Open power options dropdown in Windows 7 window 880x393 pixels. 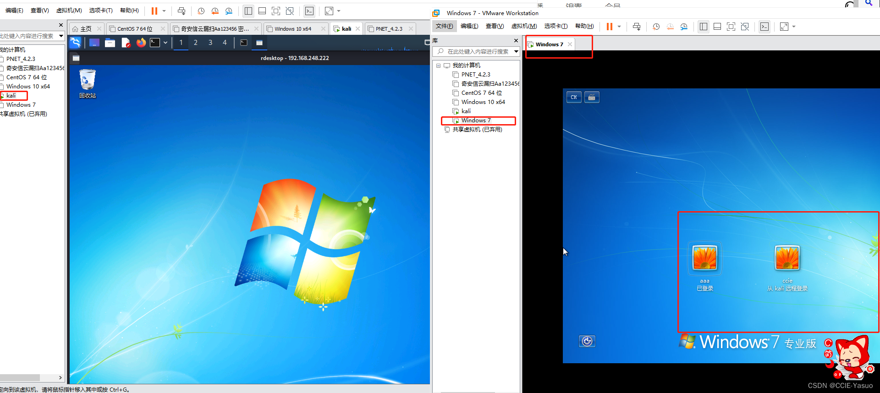pyautogui.click(x=619, y=27)
